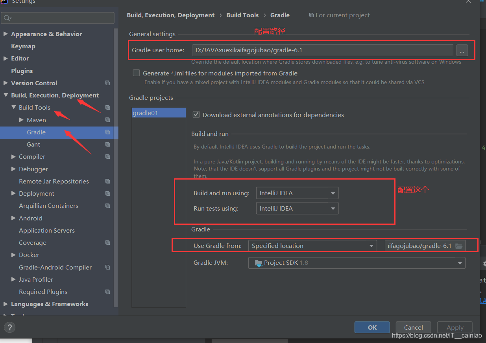This screenshot has height=343, width=486.
Task: Close the Settings dialog
Action: click(468, 2)
